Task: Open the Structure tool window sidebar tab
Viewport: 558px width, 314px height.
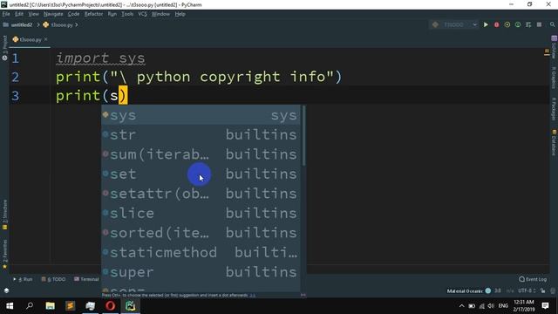Action: (4, 215)
